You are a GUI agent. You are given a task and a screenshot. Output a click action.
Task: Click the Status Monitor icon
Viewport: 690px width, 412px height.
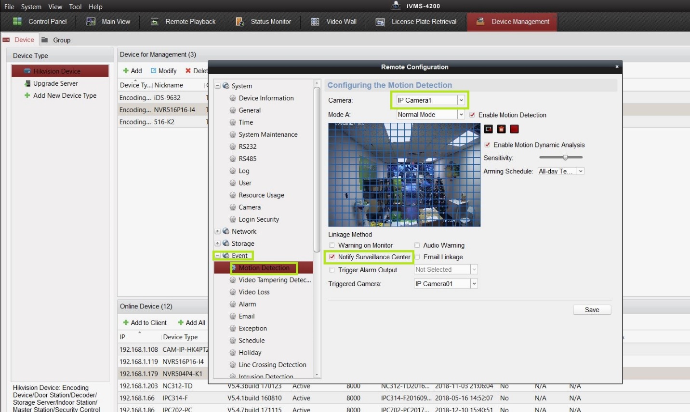[x=239, y=22]
